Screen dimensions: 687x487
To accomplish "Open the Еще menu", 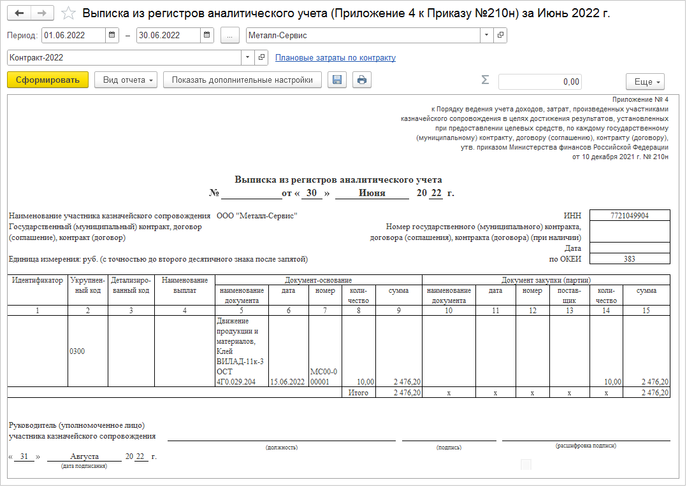I will [x=646, y=81].
